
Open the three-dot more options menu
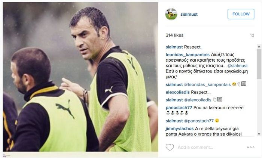coord(251,147)
